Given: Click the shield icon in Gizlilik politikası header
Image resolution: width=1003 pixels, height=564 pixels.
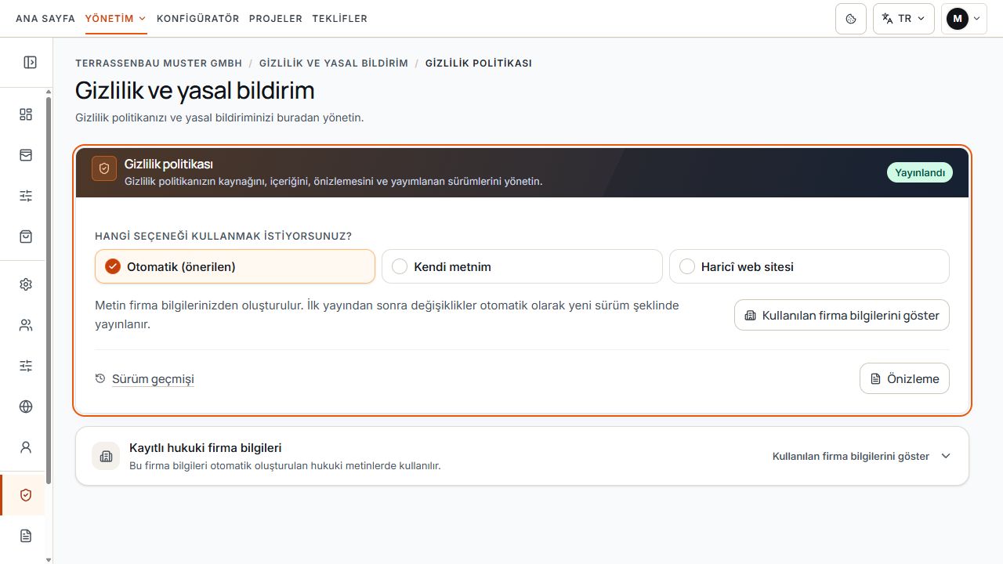Looking at the screenshot, I should pyautogui.click(x=104, y=168).
